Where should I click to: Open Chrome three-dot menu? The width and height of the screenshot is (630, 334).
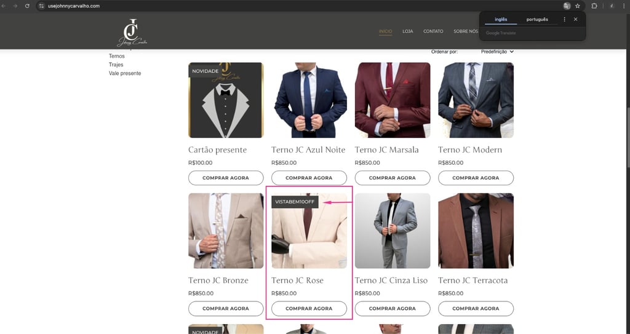pos(624,6)
